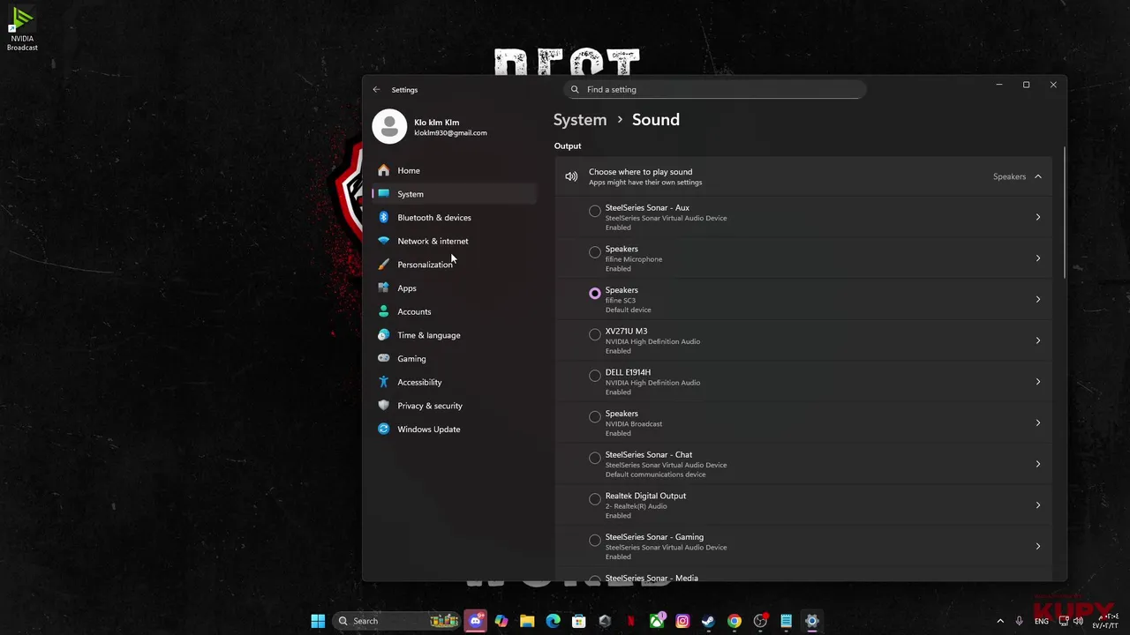
Task: Open Google Chrome from the taskbar
Action: pyautogui.click(x=734, y=621)
